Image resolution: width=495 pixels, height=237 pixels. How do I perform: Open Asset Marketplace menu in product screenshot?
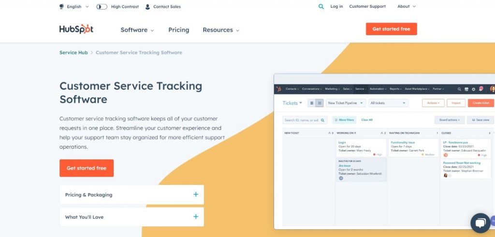[417, 89]
